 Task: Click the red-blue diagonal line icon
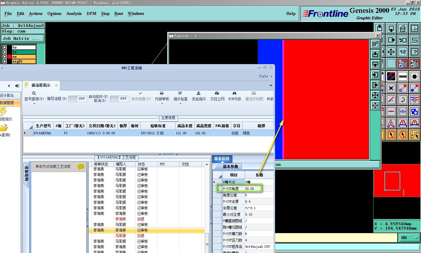(391, 100)
